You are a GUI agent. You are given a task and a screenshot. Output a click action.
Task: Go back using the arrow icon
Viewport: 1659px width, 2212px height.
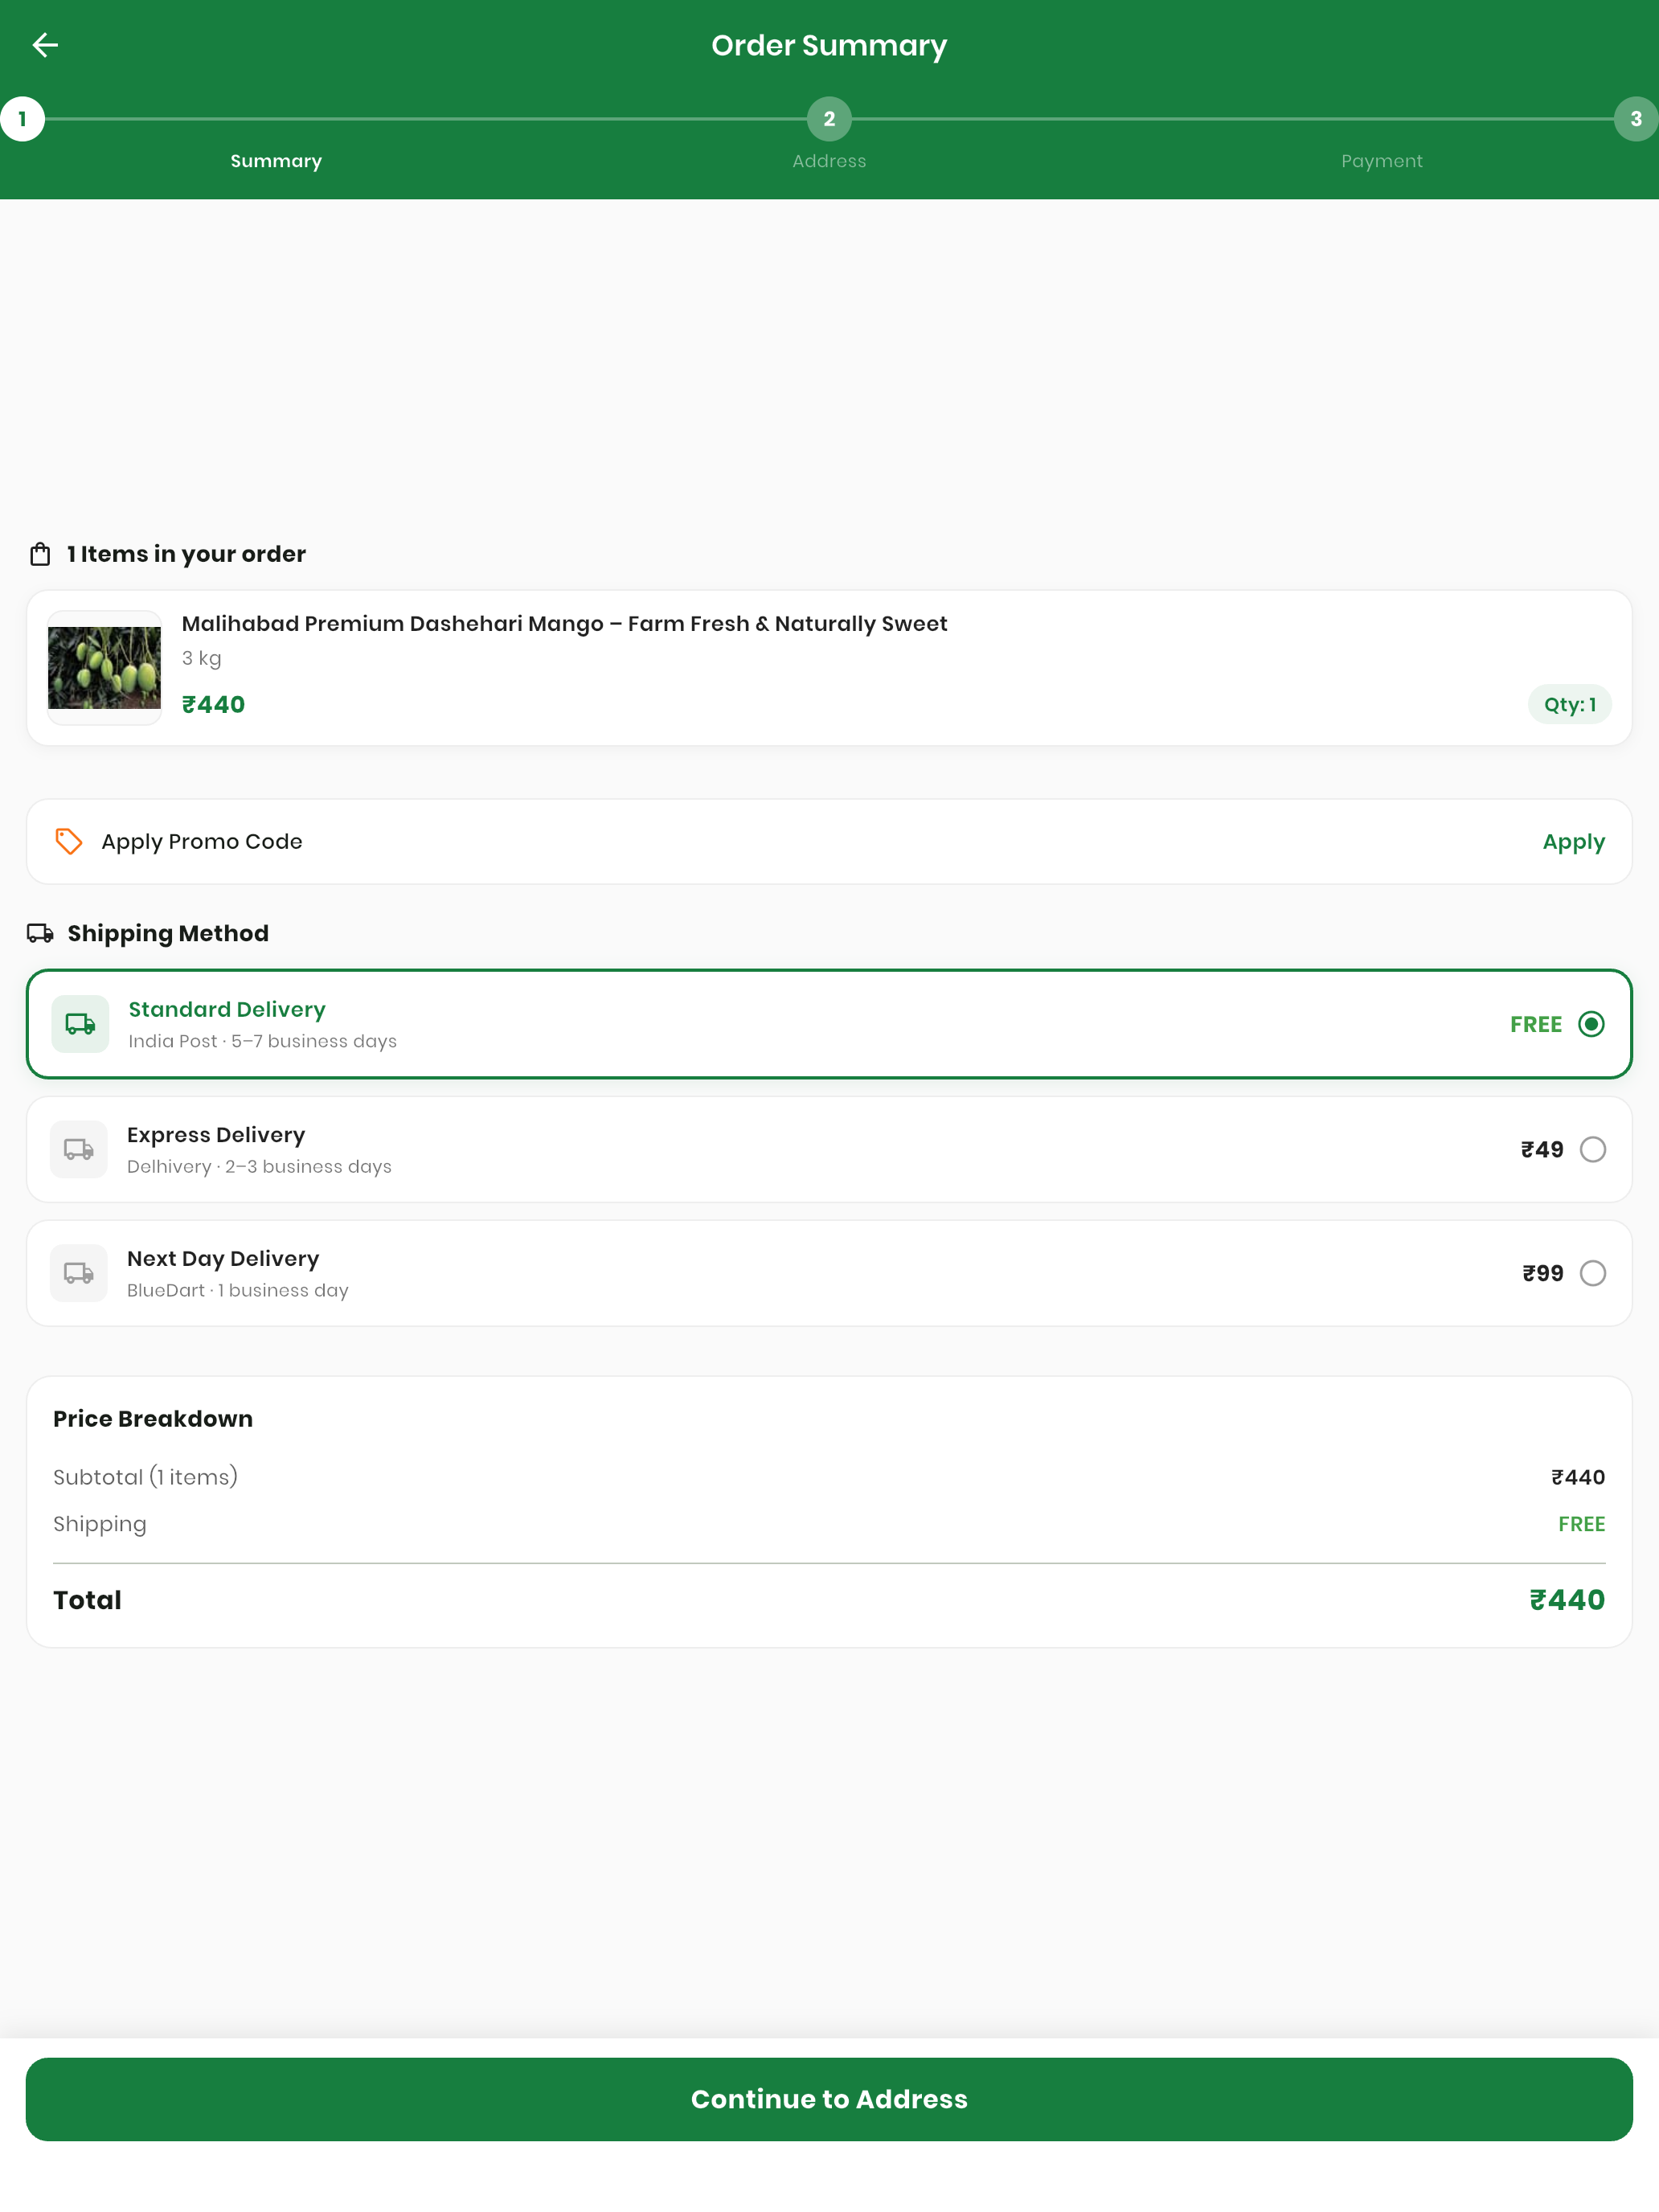45,45
